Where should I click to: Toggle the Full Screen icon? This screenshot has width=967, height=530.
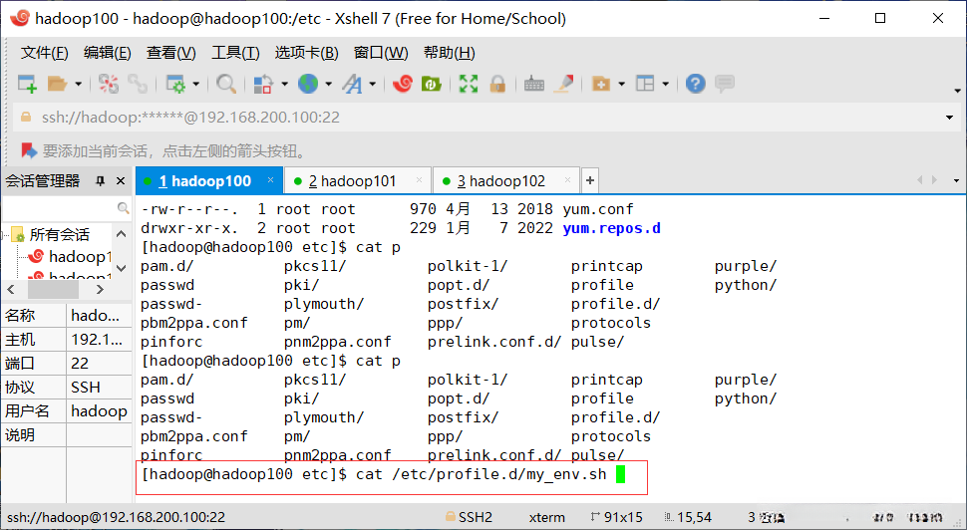point(469,84)
